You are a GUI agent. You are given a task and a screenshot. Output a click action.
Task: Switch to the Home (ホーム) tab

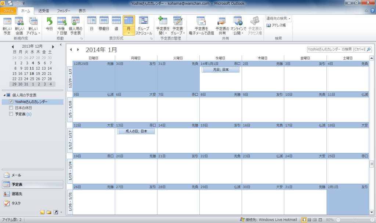(x=26, y=11)
